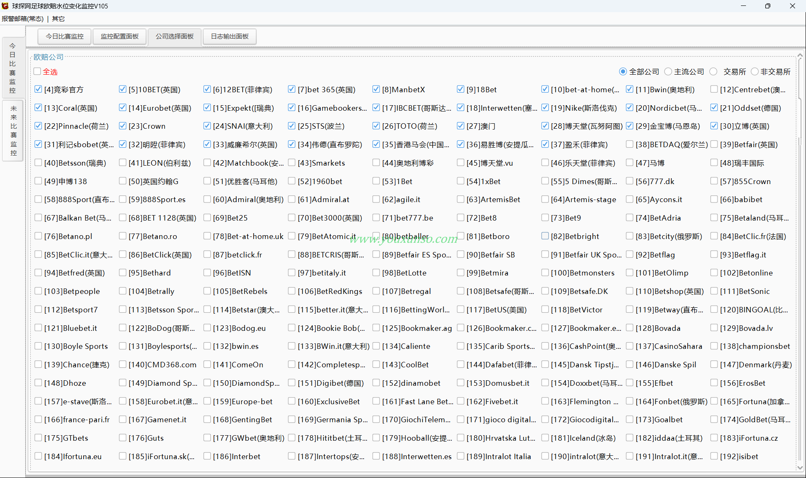This screenshot has height=478, width=806.
Task: Select the 今日比赛监控 vertical side tab
Action: 13,68
